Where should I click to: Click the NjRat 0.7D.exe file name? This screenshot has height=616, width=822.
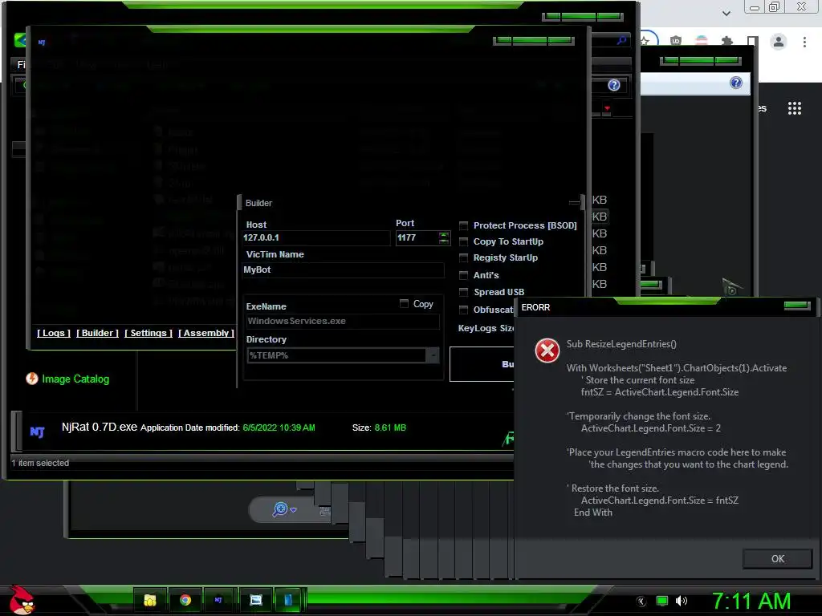click(x=100, y=427)
